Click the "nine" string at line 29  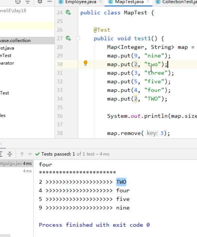coord(154,56)
